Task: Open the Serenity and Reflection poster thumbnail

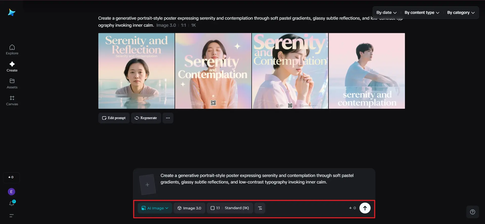Action: click(136, 71)
